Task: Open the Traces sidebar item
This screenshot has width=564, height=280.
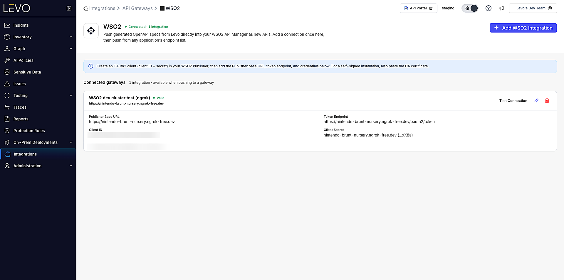Action: (x=38, y=107)
